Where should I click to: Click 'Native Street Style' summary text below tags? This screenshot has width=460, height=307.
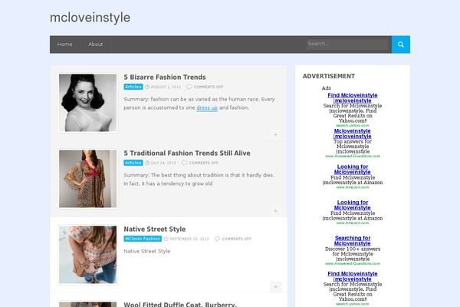click(147, 251)
